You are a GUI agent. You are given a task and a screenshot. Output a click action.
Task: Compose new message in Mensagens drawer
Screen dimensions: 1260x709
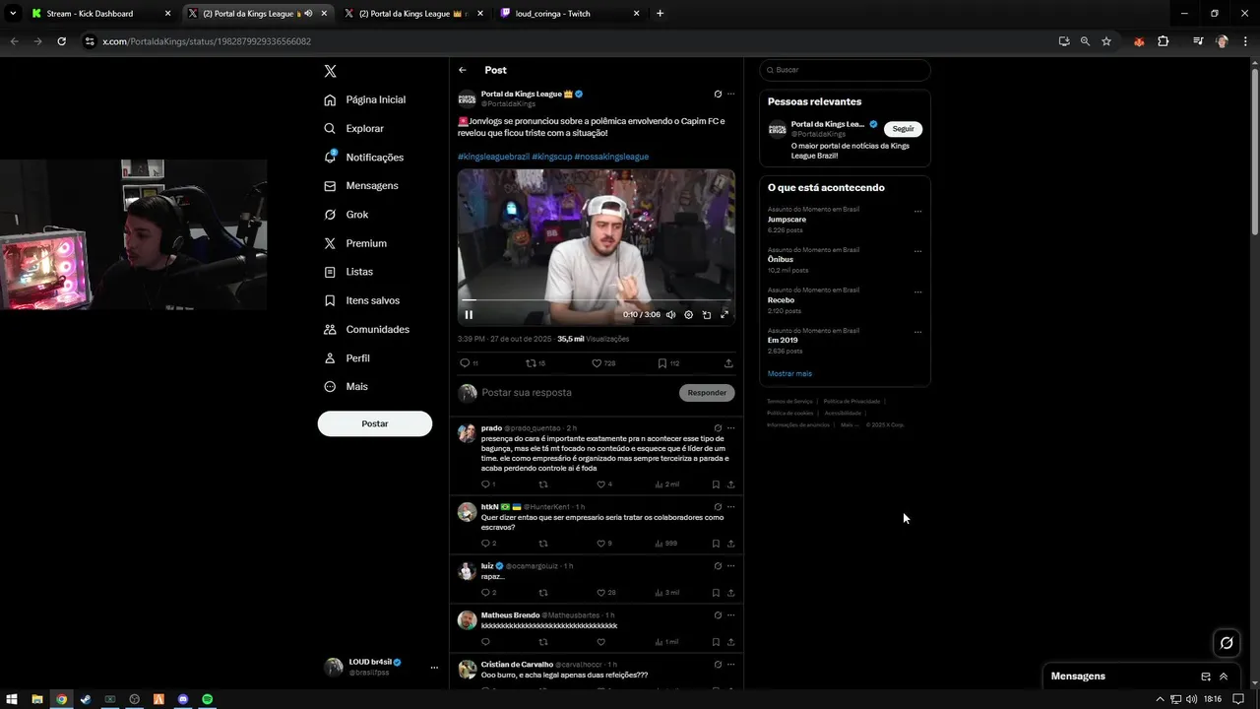pyautogui.click(x=1206, y=677)
